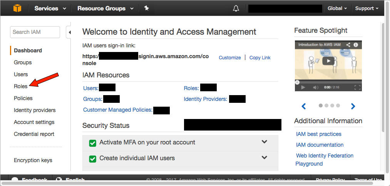Open the Resource Groups dropdown
390x186 pixels.
(x=105, y=8)
